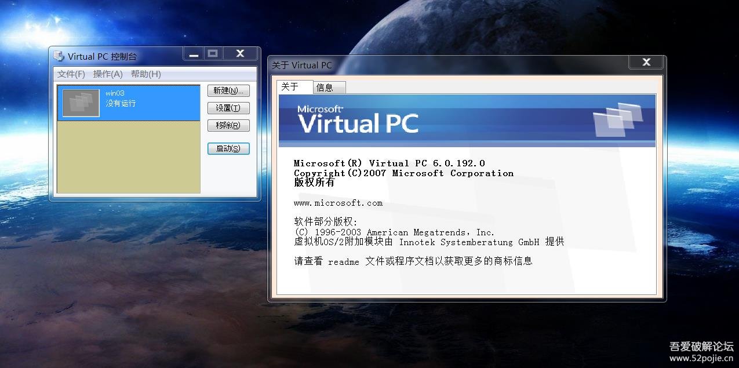Click the 移除(R) button
This screenshot has width=739, height=368.
coord(228,125)
